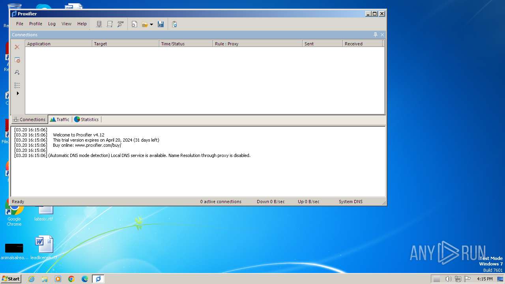This screenshot has width=505, height=284.
Task: Switch to the Statistics tab
Action: point(86,120)
